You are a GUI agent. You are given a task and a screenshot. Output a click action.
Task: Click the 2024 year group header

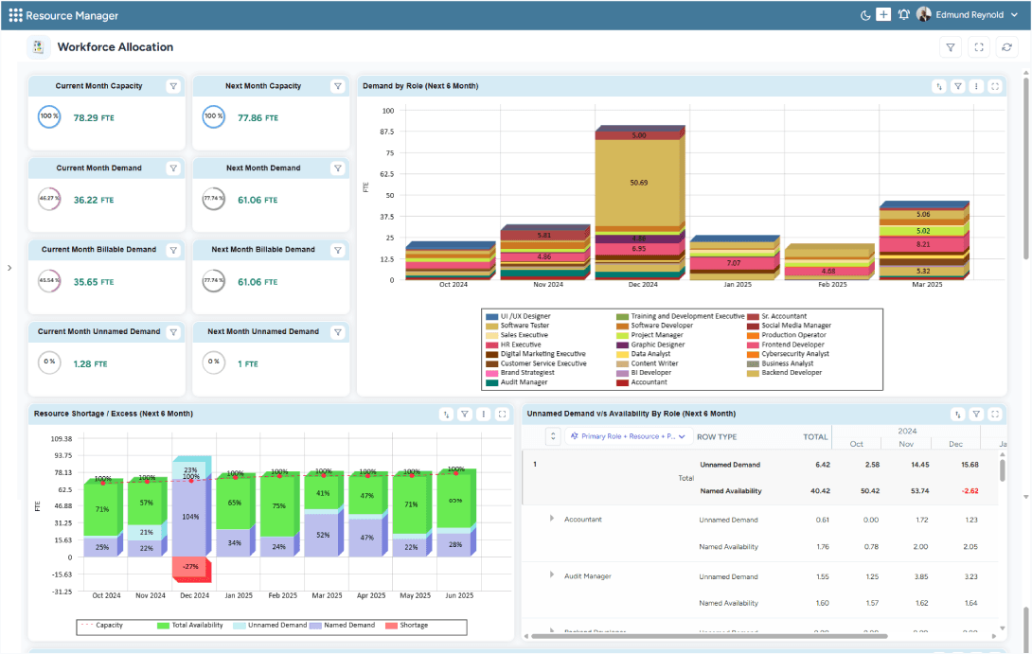(907, 431)
